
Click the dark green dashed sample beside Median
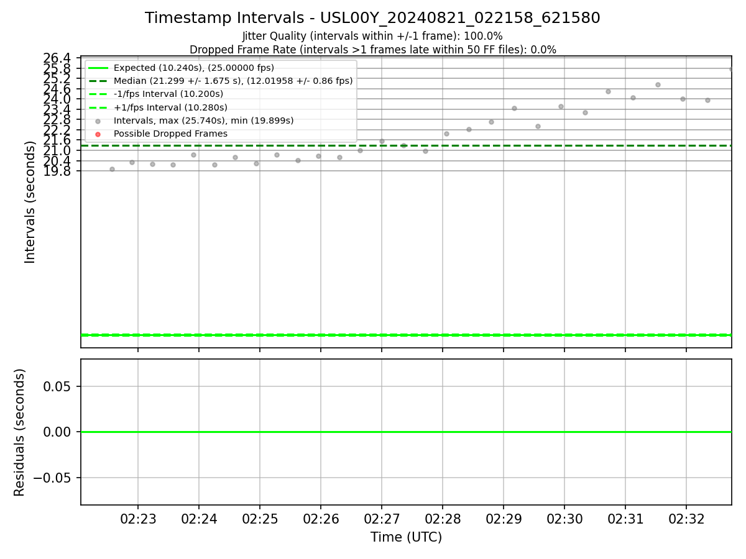click(x=98, y=81)
